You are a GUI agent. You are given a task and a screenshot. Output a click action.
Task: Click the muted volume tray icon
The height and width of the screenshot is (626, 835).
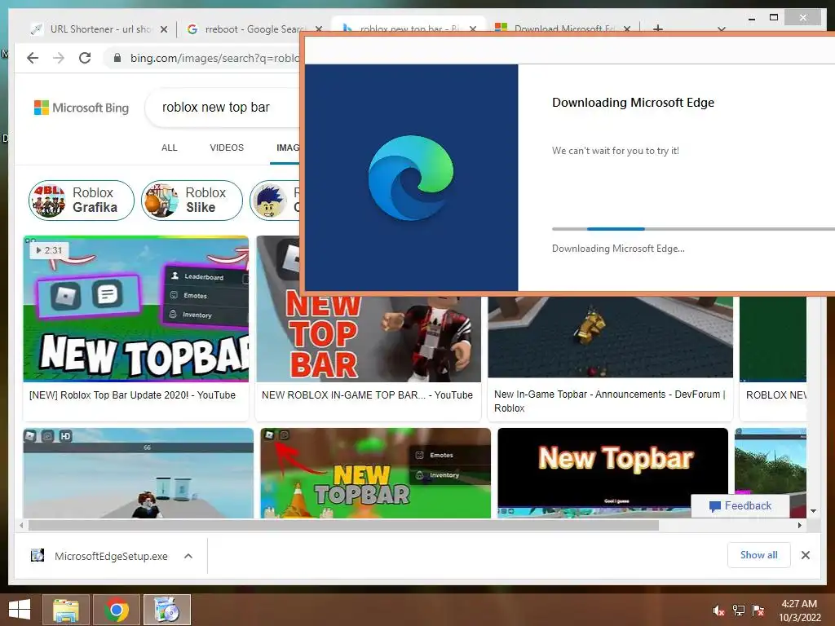pyautogui.click(x=719, y=610)
